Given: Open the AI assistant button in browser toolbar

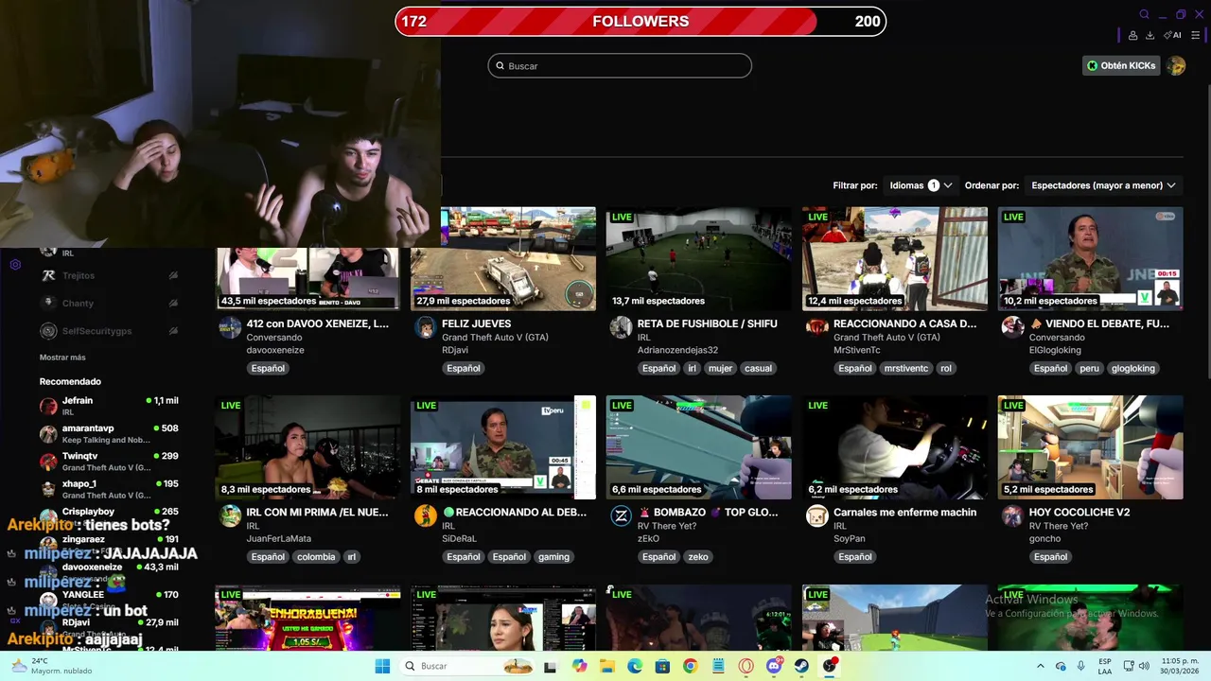Looking at the screenshot, I should 1172,35.
